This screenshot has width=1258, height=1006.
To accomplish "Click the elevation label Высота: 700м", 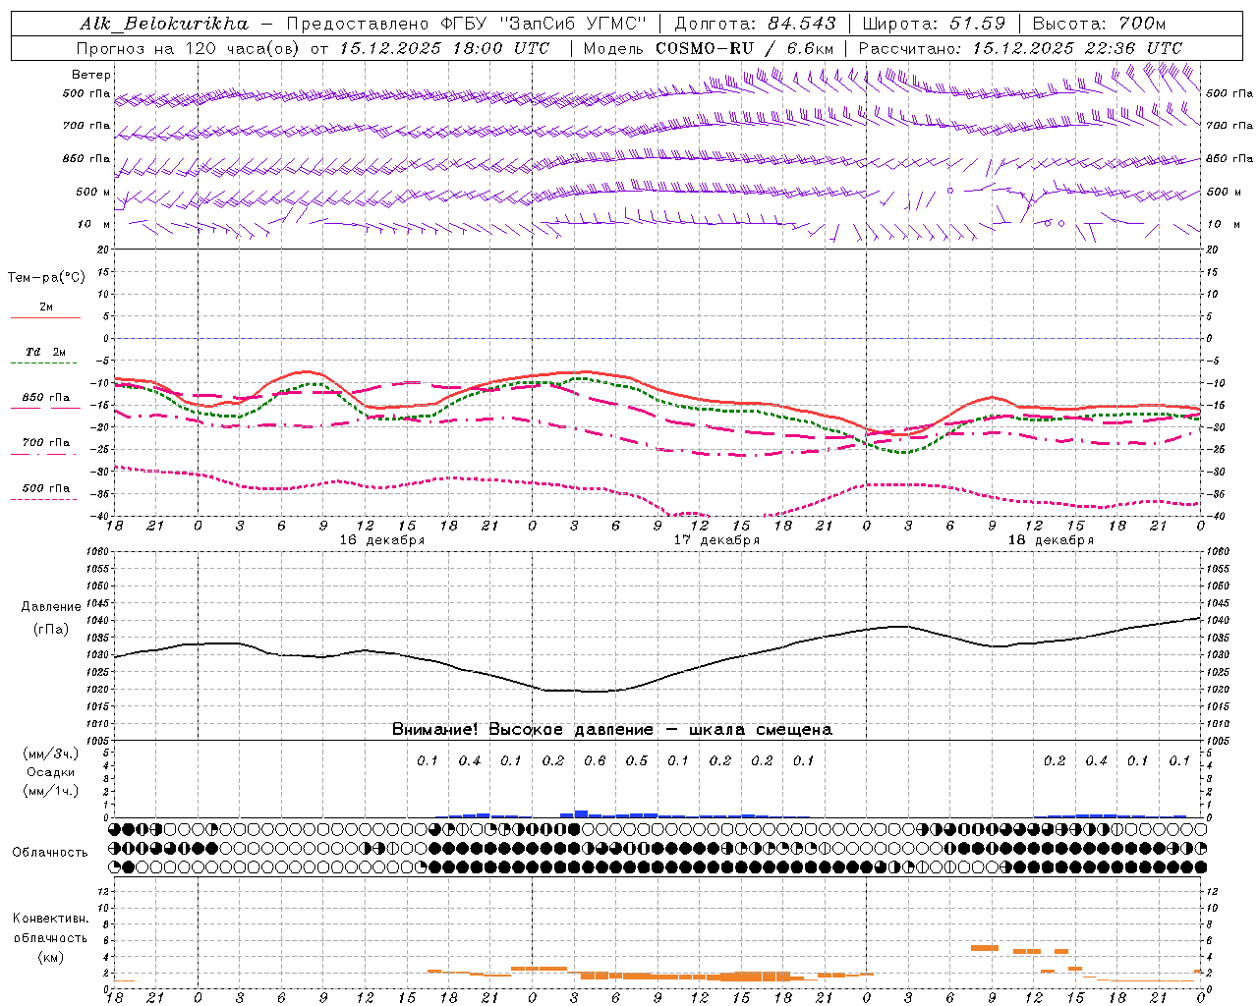I will click(x=1100, y=23).
